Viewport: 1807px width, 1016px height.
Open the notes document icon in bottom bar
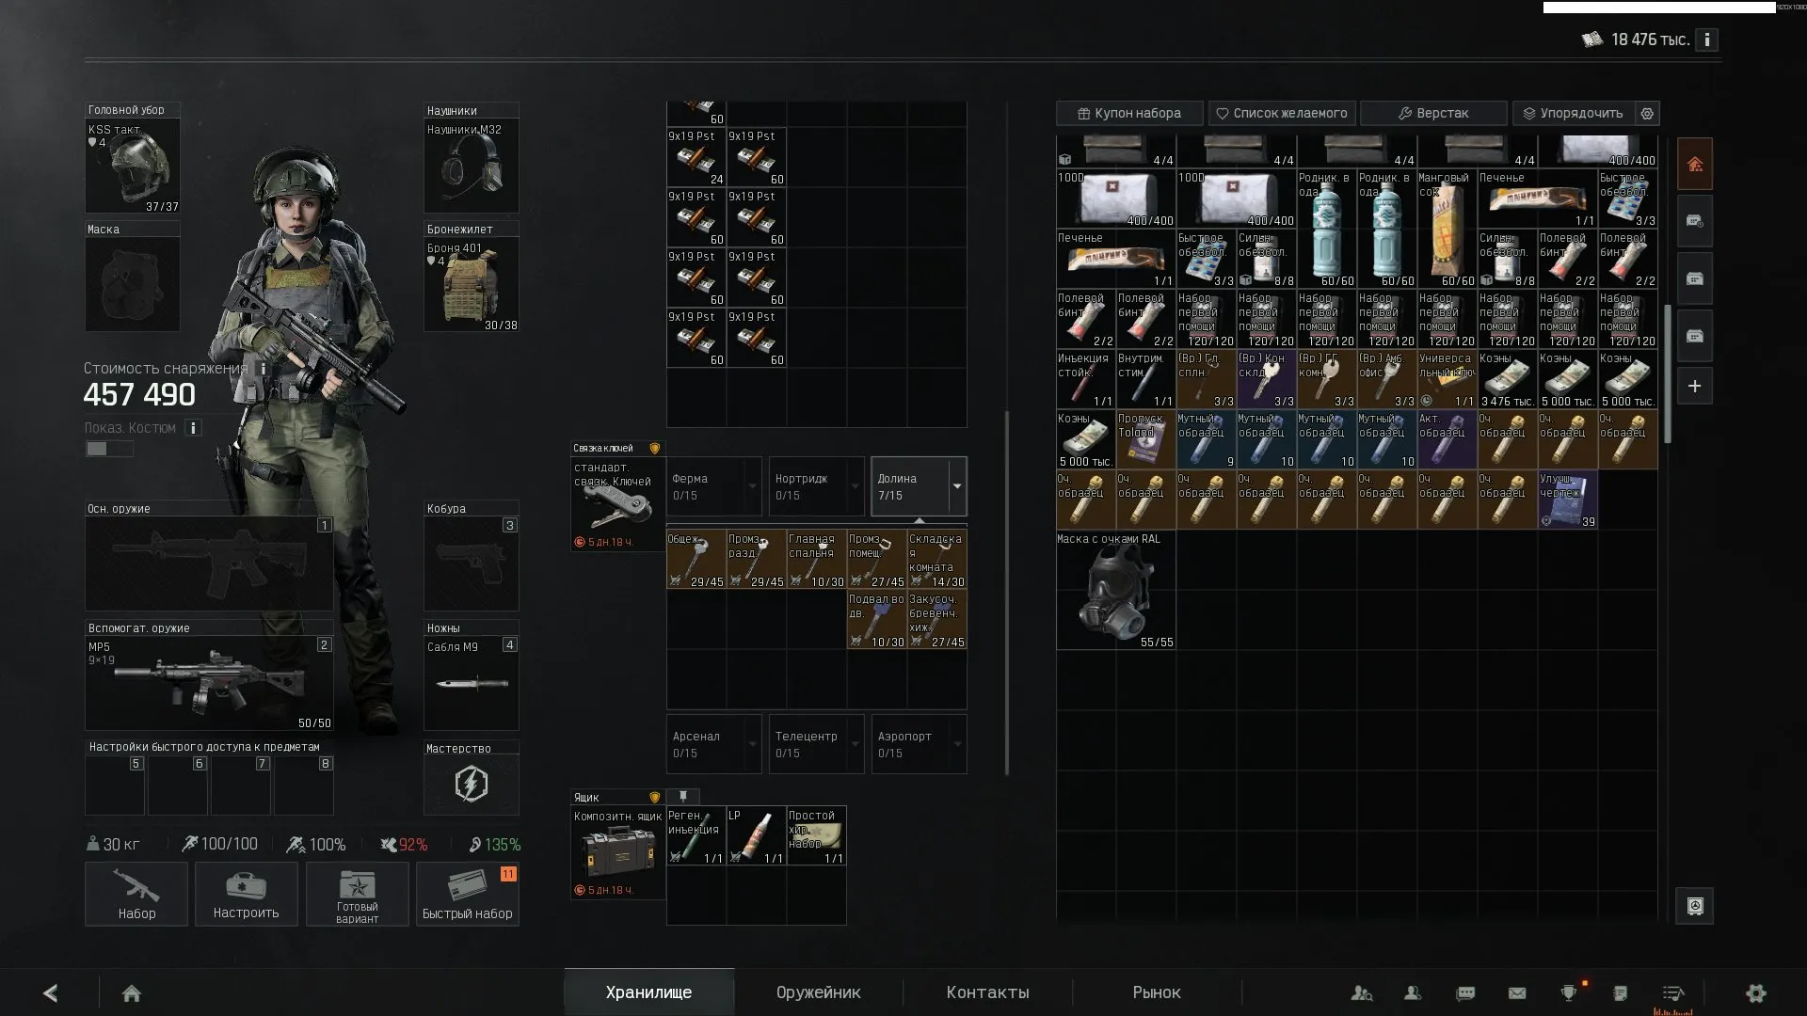coord(1620,992)
